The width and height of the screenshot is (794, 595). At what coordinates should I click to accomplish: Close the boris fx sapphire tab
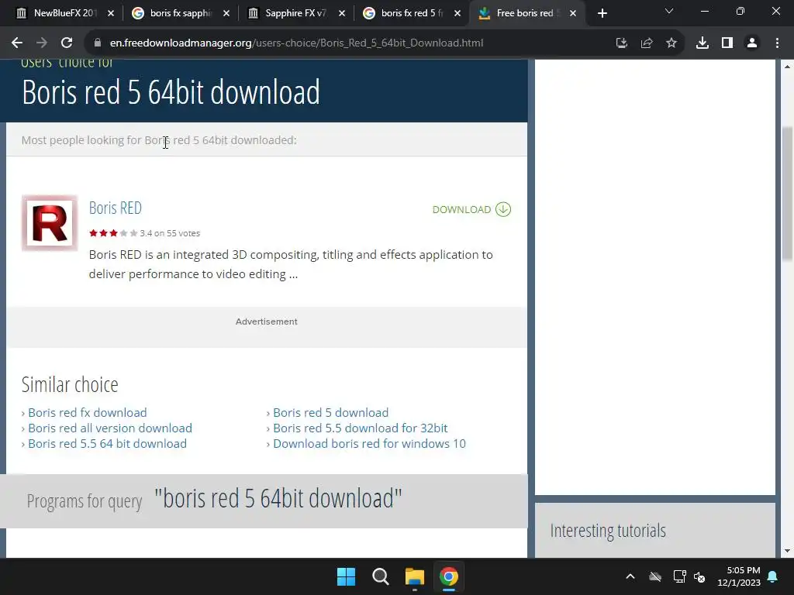point(226,14)
